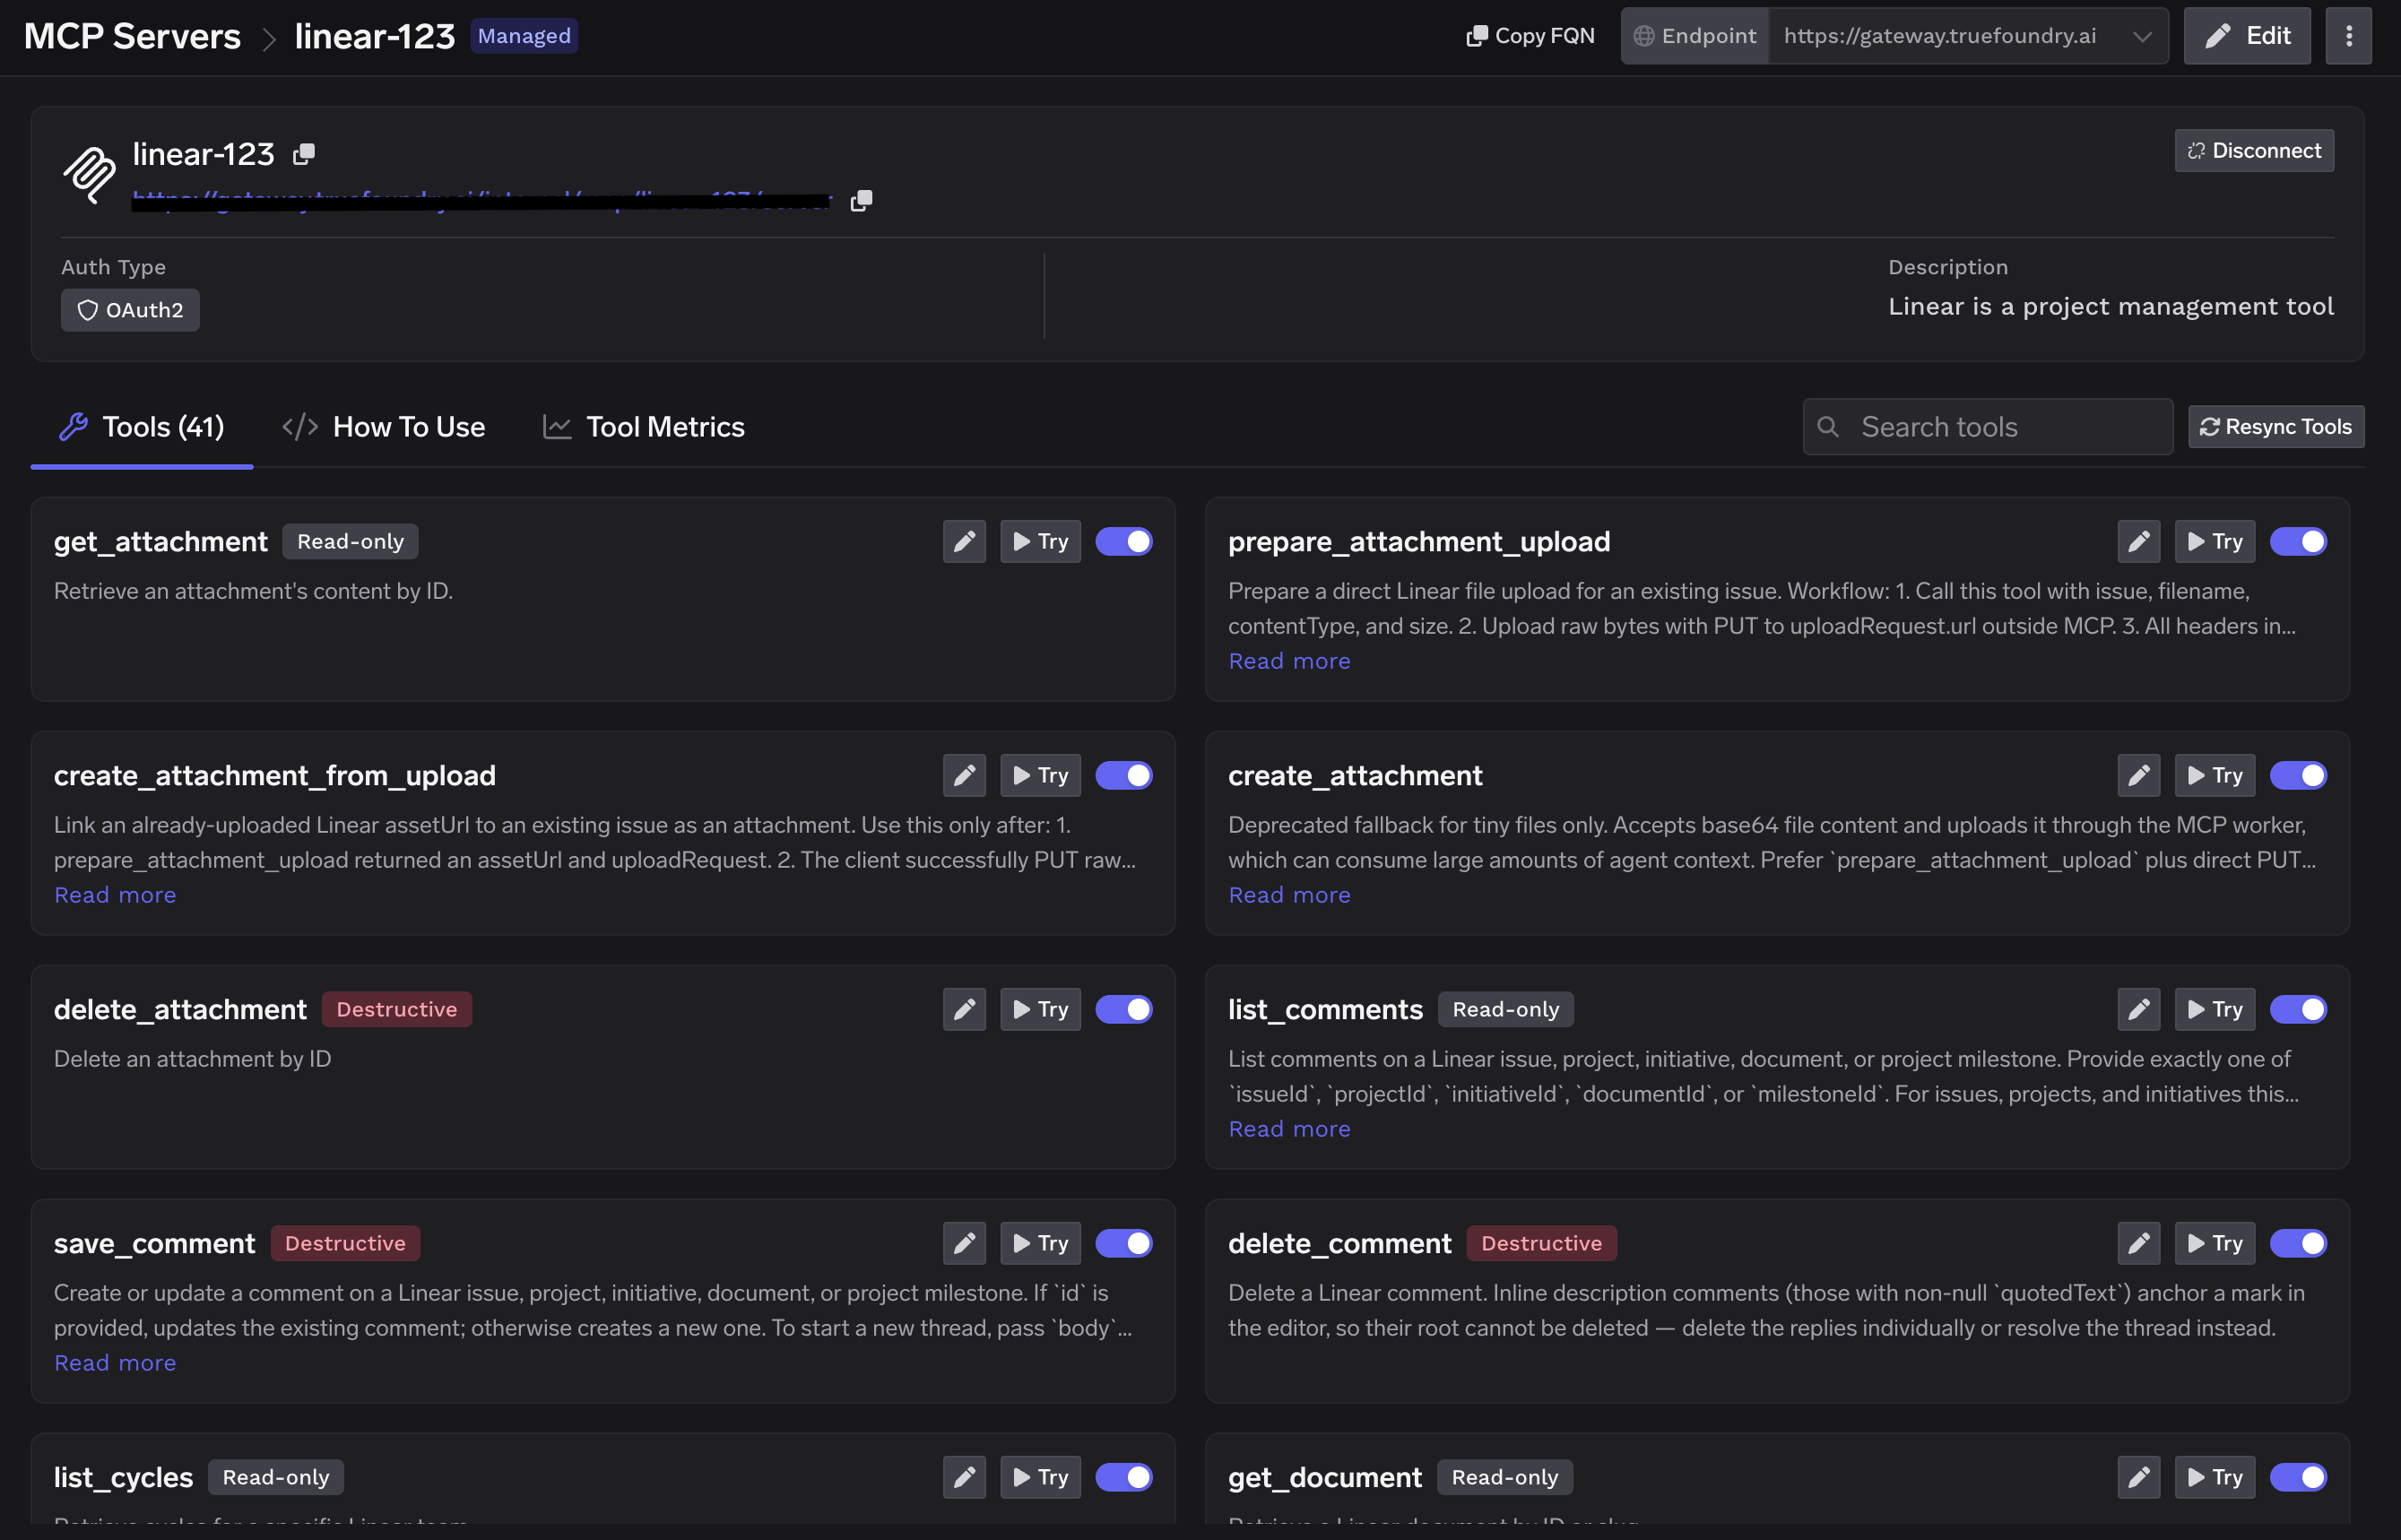The width and height of the screenshot is (2401, 1540).
Task: Click list_comments pencil edit icon
Action: (x=2138, y=1009)
